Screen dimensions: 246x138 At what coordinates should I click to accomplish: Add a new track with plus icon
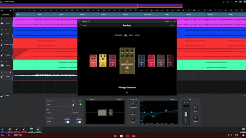click(2, 10)
